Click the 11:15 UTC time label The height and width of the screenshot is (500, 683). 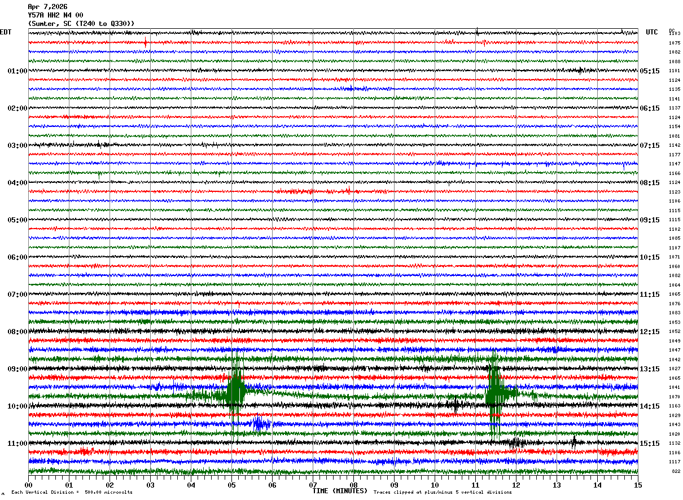(x=650, y=295)
